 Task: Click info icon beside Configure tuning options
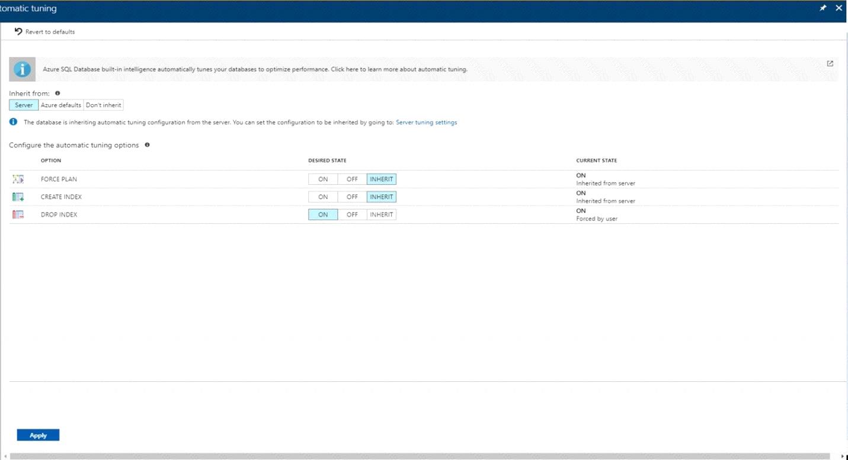pos(147,145)
